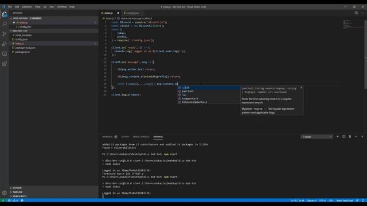Image resolution: width=367 pixels, height=206 pixels.
Task: Open the Run and Debug view
Action: coord(5,44)
